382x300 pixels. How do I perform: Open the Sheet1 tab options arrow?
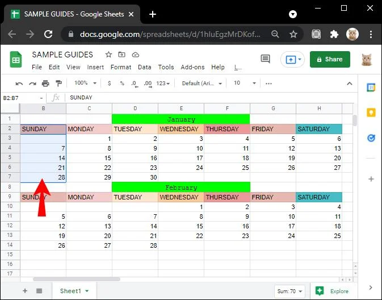(87, 291)
